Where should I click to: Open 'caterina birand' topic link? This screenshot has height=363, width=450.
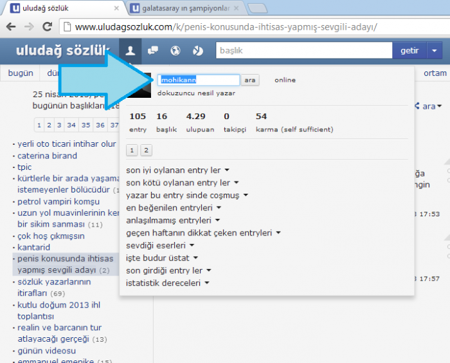(47, 156)
